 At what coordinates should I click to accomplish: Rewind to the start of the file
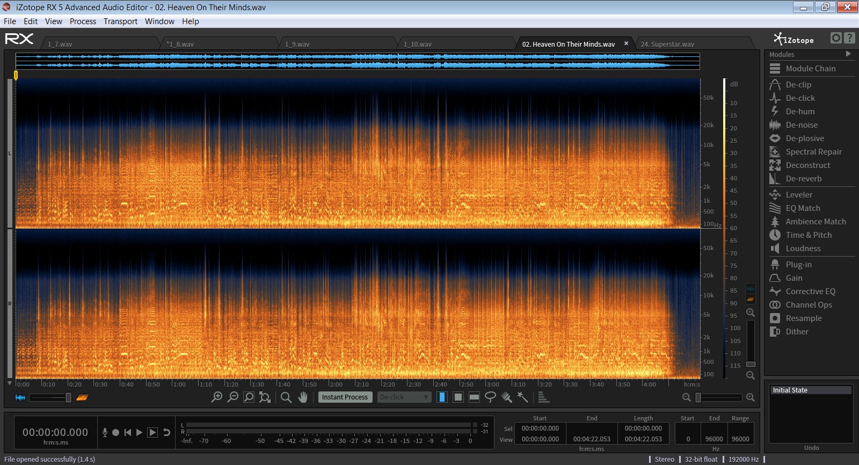[127, 432]
